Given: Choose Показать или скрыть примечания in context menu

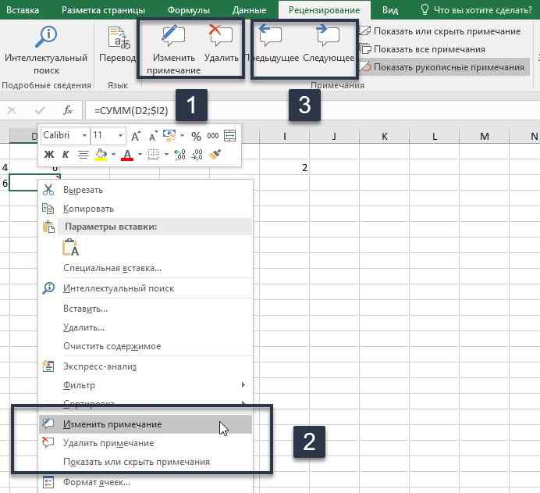Looking at the screenshot, I should [146, 462].
